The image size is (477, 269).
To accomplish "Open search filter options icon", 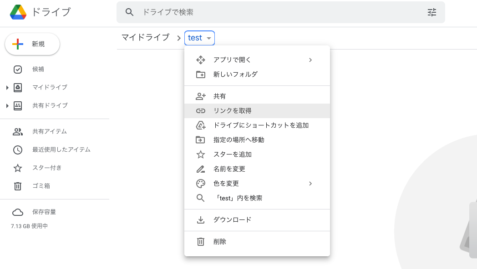I will coord(431,12).
